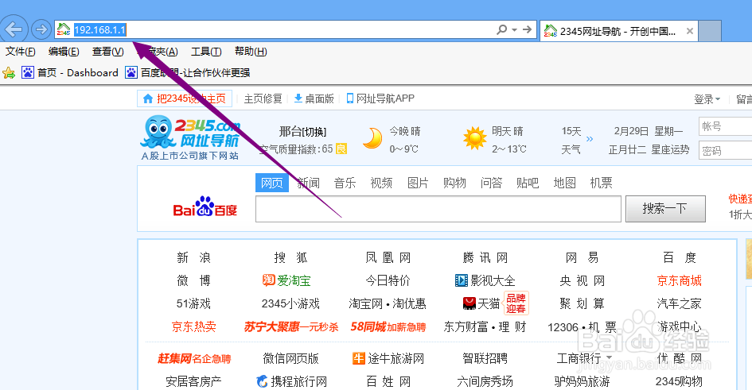Select the 视频 search tab
Image resolution: width=752 pixels, height=390 pixels.
coord(381,183)
